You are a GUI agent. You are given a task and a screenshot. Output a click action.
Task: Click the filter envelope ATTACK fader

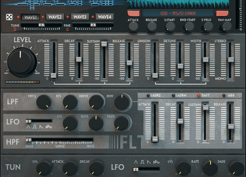point(155,139)
